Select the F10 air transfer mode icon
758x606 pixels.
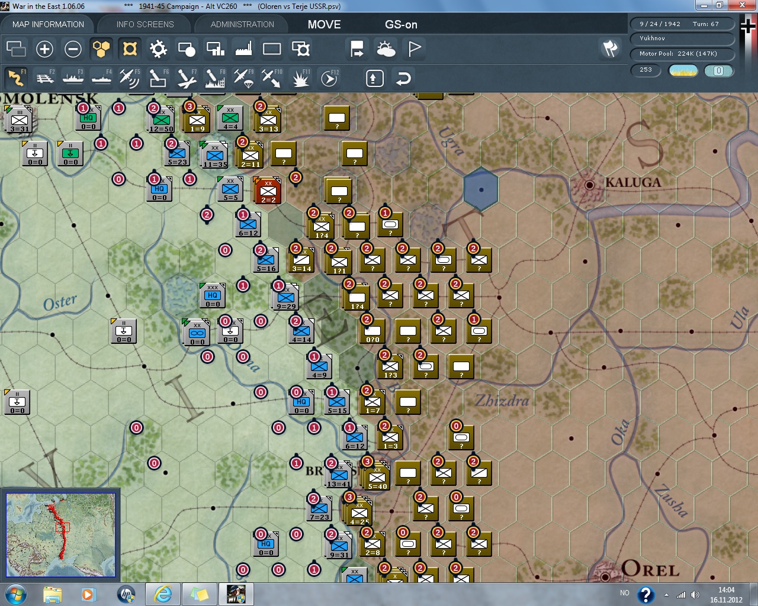point(272,78)
